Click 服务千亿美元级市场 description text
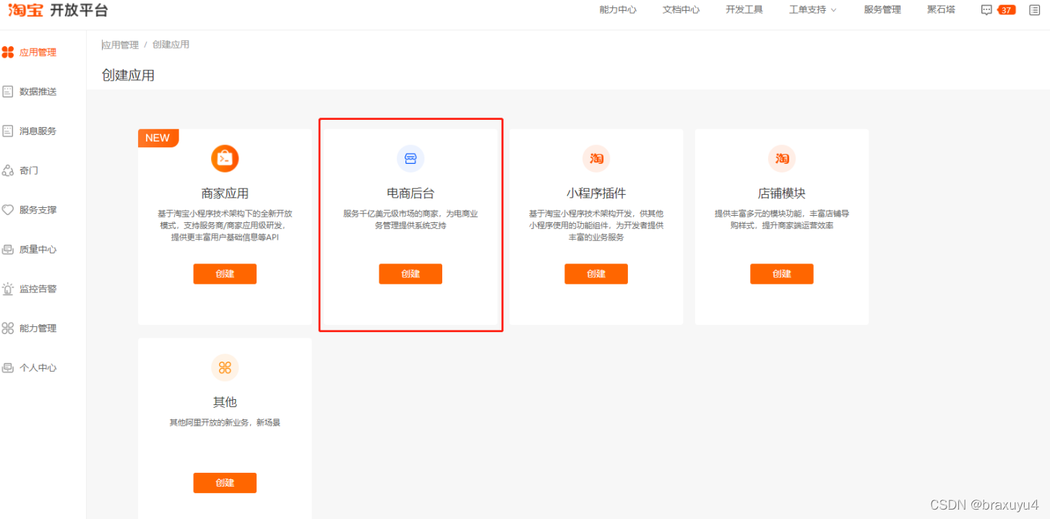Screen dimensions: 1050x519 coord(410,219)
